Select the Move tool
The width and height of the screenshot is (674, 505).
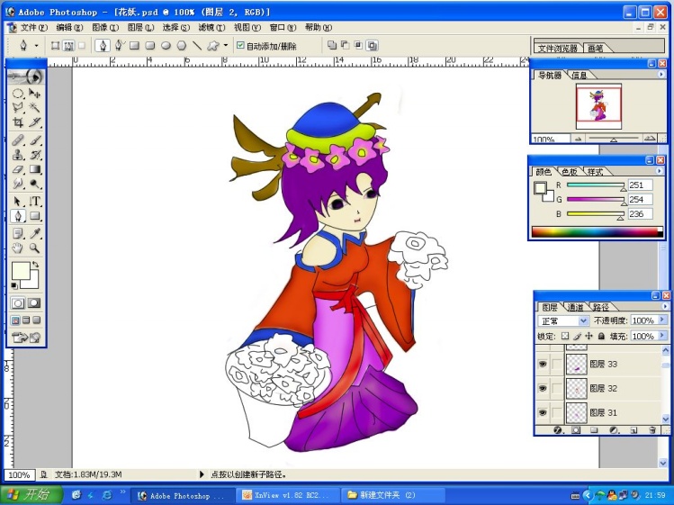click(x=34, y=94)
